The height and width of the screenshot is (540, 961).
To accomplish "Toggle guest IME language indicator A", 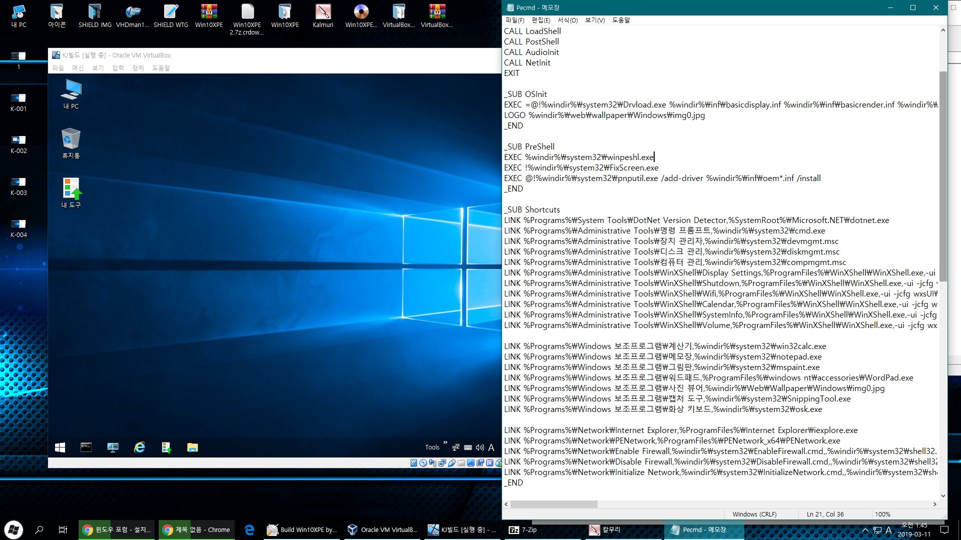I will point(491,447).
